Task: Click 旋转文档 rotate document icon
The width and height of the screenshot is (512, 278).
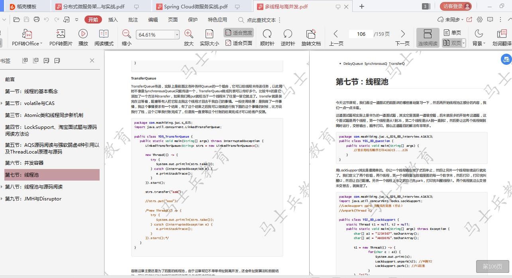Action: (311, 38)
